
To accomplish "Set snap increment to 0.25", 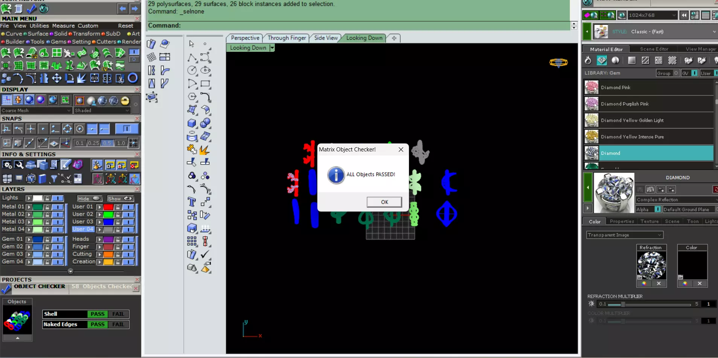I will click(94, 143).
